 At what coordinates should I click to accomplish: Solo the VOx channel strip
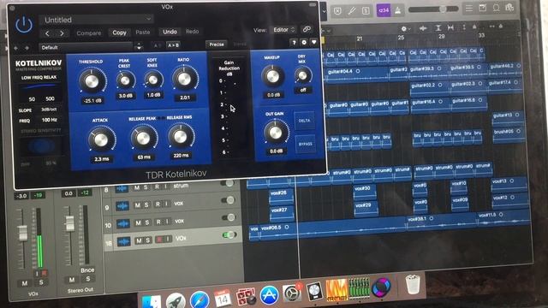click(41, 282)
